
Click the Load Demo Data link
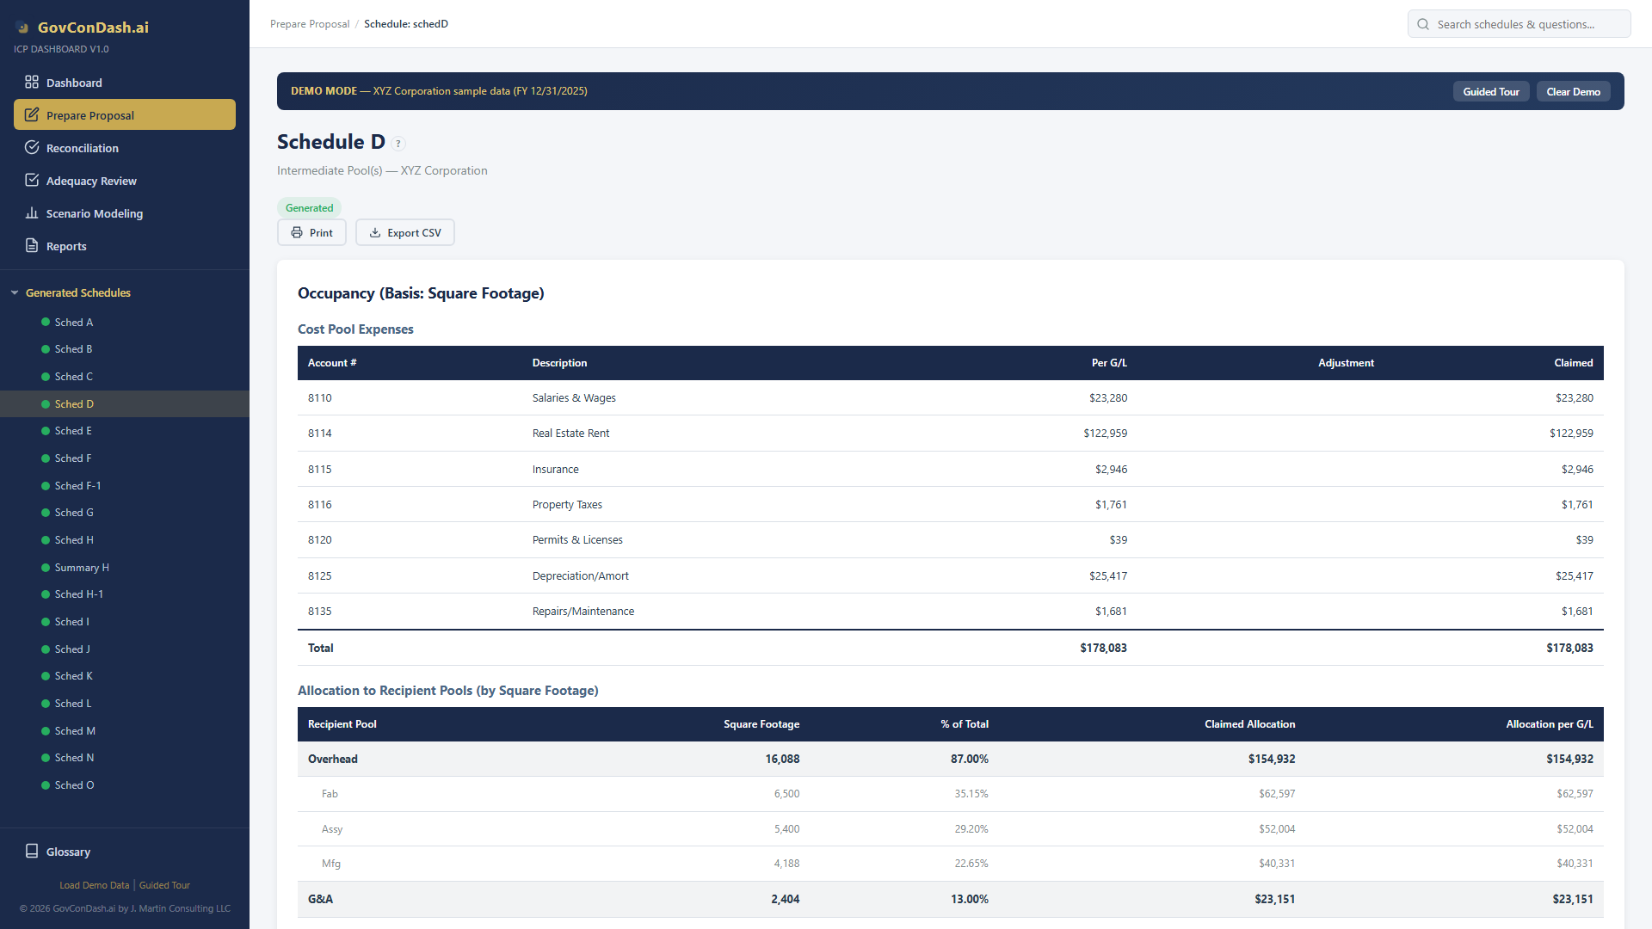[x=94, y=885]
